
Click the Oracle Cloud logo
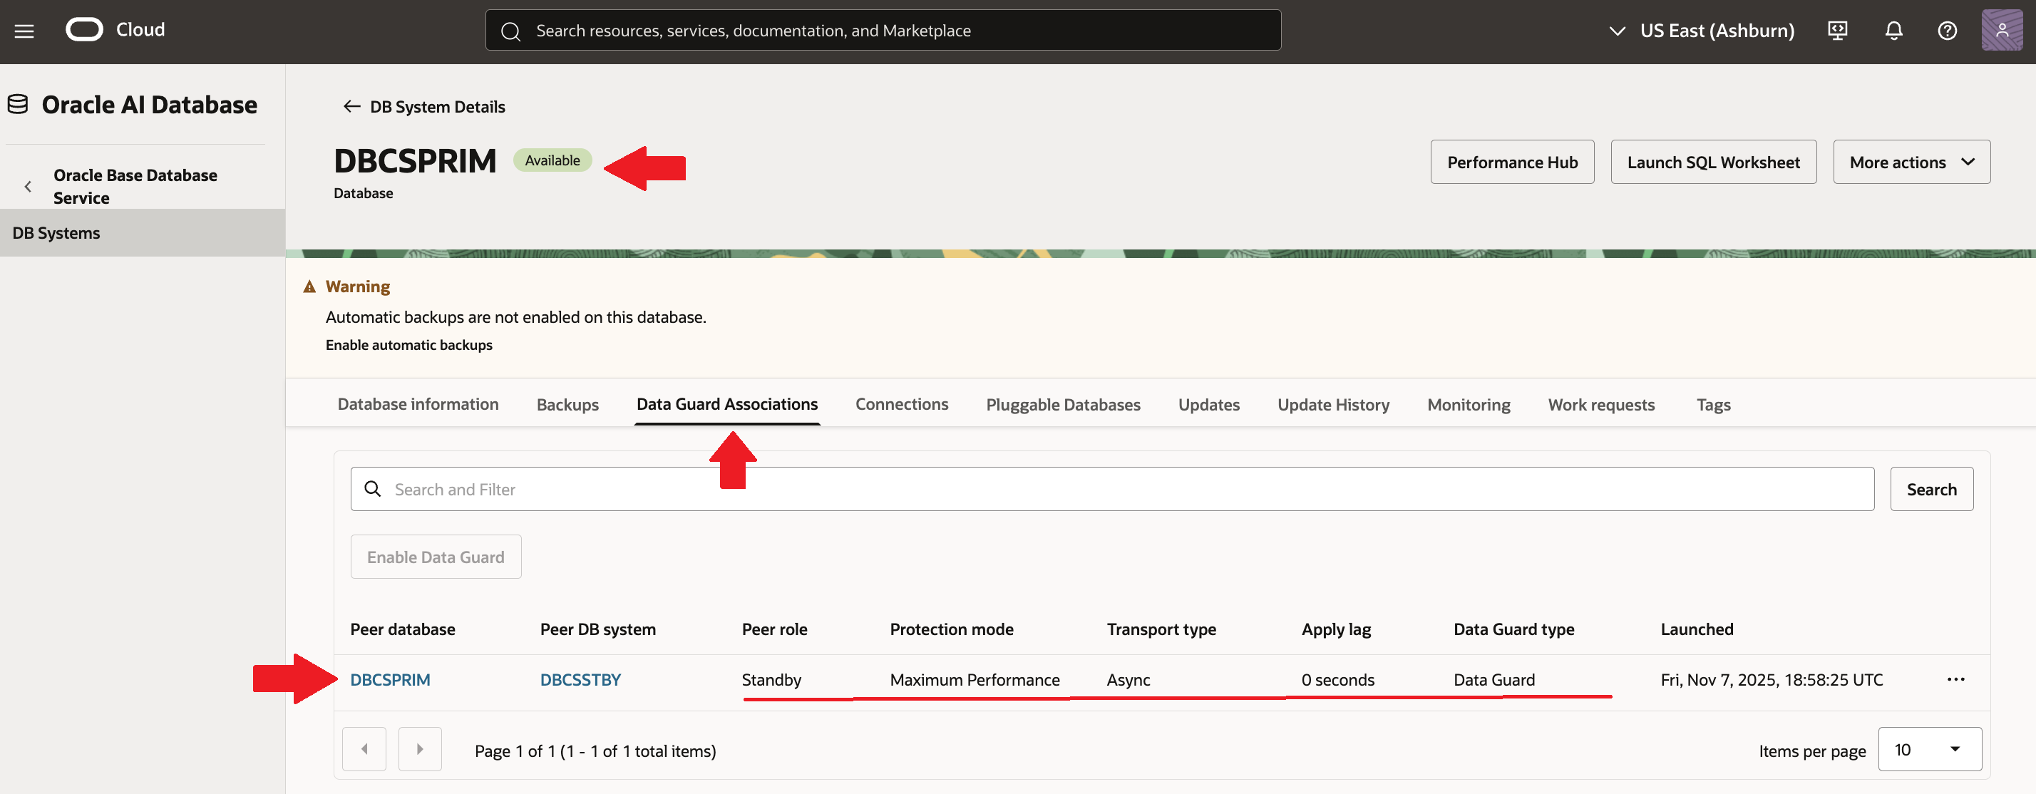(x=85, y=30)
